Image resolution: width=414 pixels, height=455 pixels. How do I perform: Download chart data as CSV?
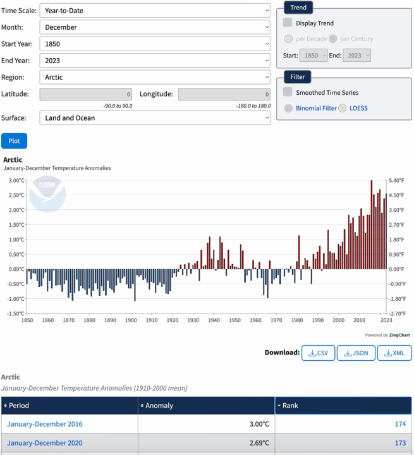(x=319, y=353)
